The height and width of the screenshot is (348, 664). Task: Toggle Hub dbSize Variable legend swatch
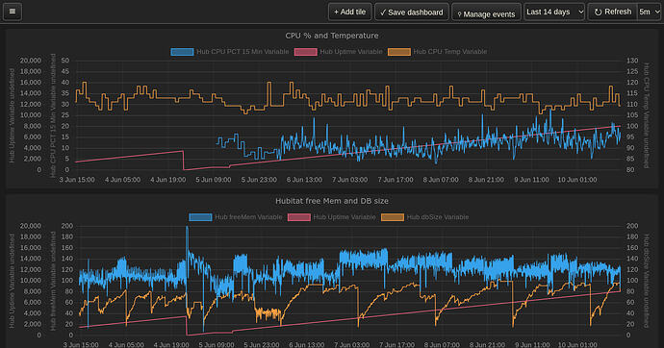pos(392,217)
